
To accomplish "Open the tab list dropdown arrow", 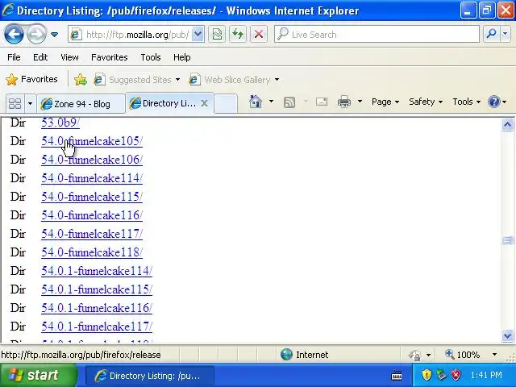I will pos(30,104).
